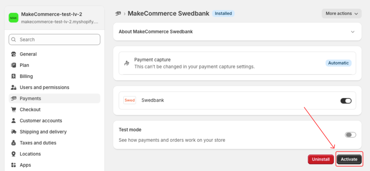Disable the Swedbank payment toggle
This screenshot has height=171, width=370.
[x=346, y=101]
